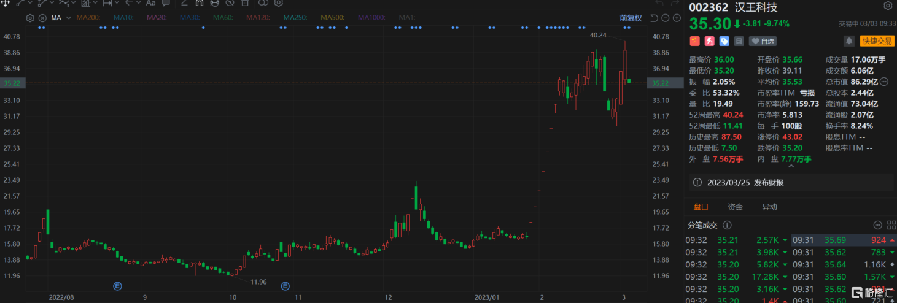
Task: Select the range measure arrow tool
Action: [107, 3]
